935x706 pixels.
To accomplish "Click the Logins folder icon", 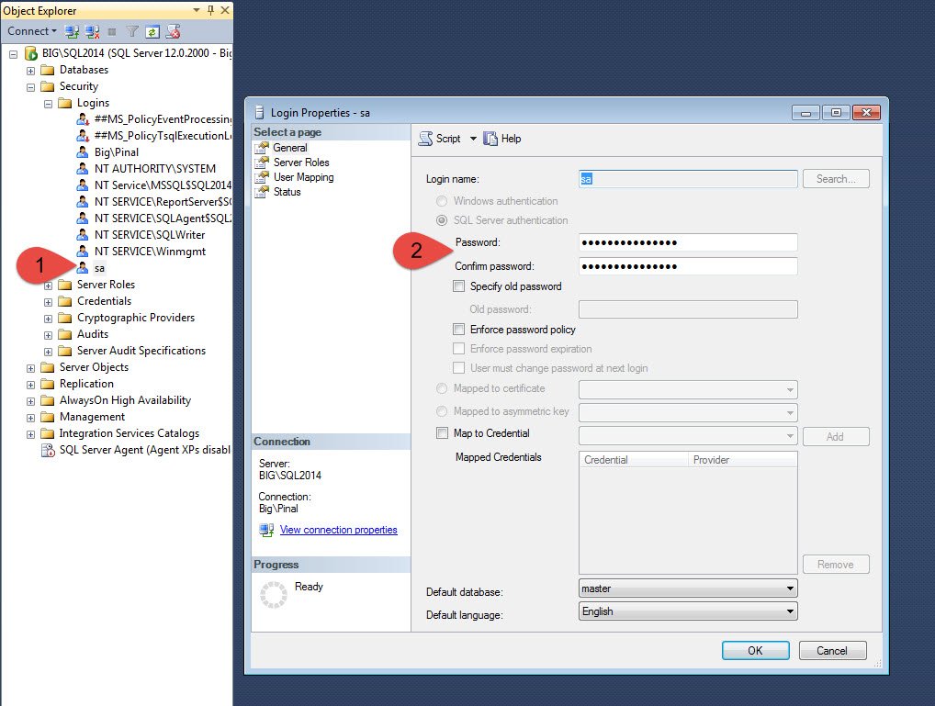I will (65, 103).
